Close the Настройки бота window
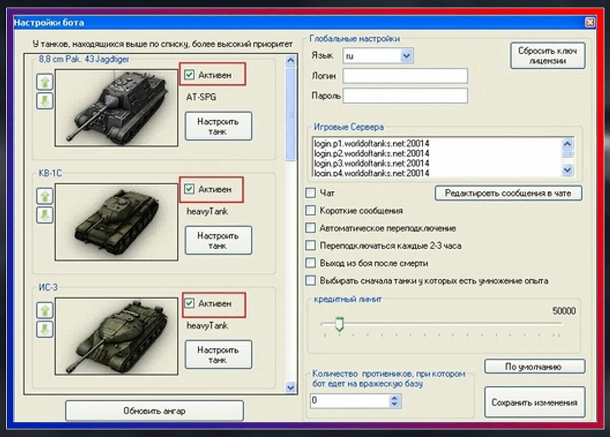The width and height of the screenshot is (610, 437). point(590,22)
